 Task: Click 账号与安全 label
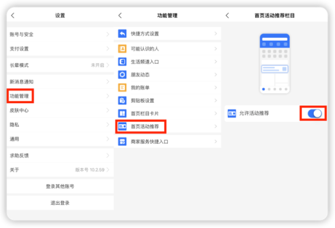tap(22, 34)
